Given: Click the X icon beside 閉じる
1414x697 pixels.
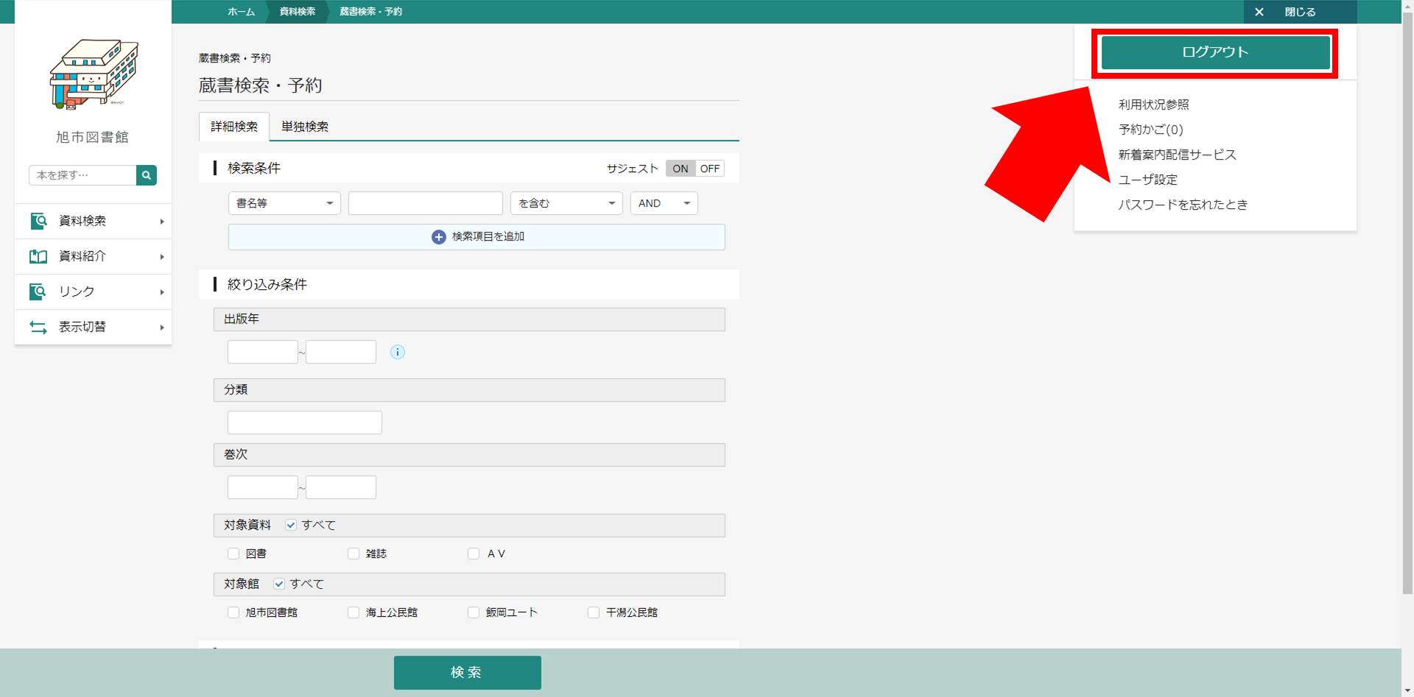Looking at the screenshot, I should 1259,12.
